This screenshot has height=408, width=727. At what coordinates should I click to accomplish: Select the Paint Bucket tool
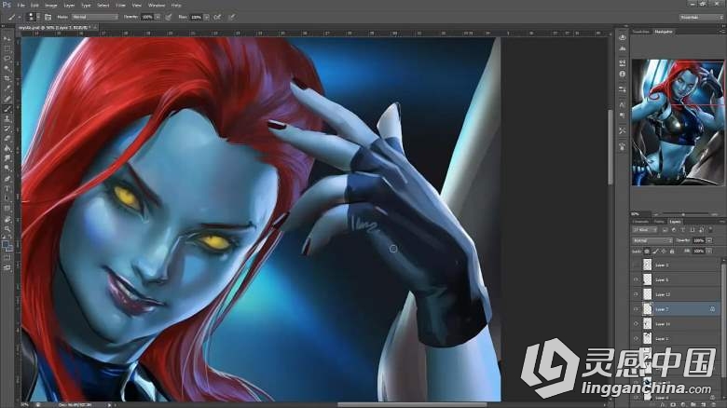click(7, 148)
